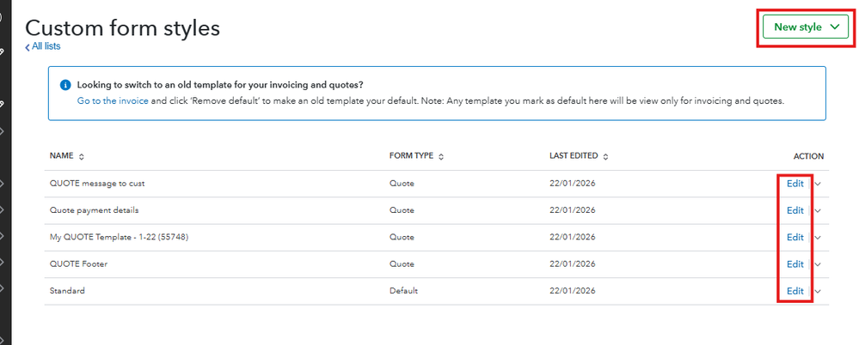Viewport: 859px width, 345px height.
Task: Edit the 'QUOTE Footer' style
Action: tap(795, 264)
